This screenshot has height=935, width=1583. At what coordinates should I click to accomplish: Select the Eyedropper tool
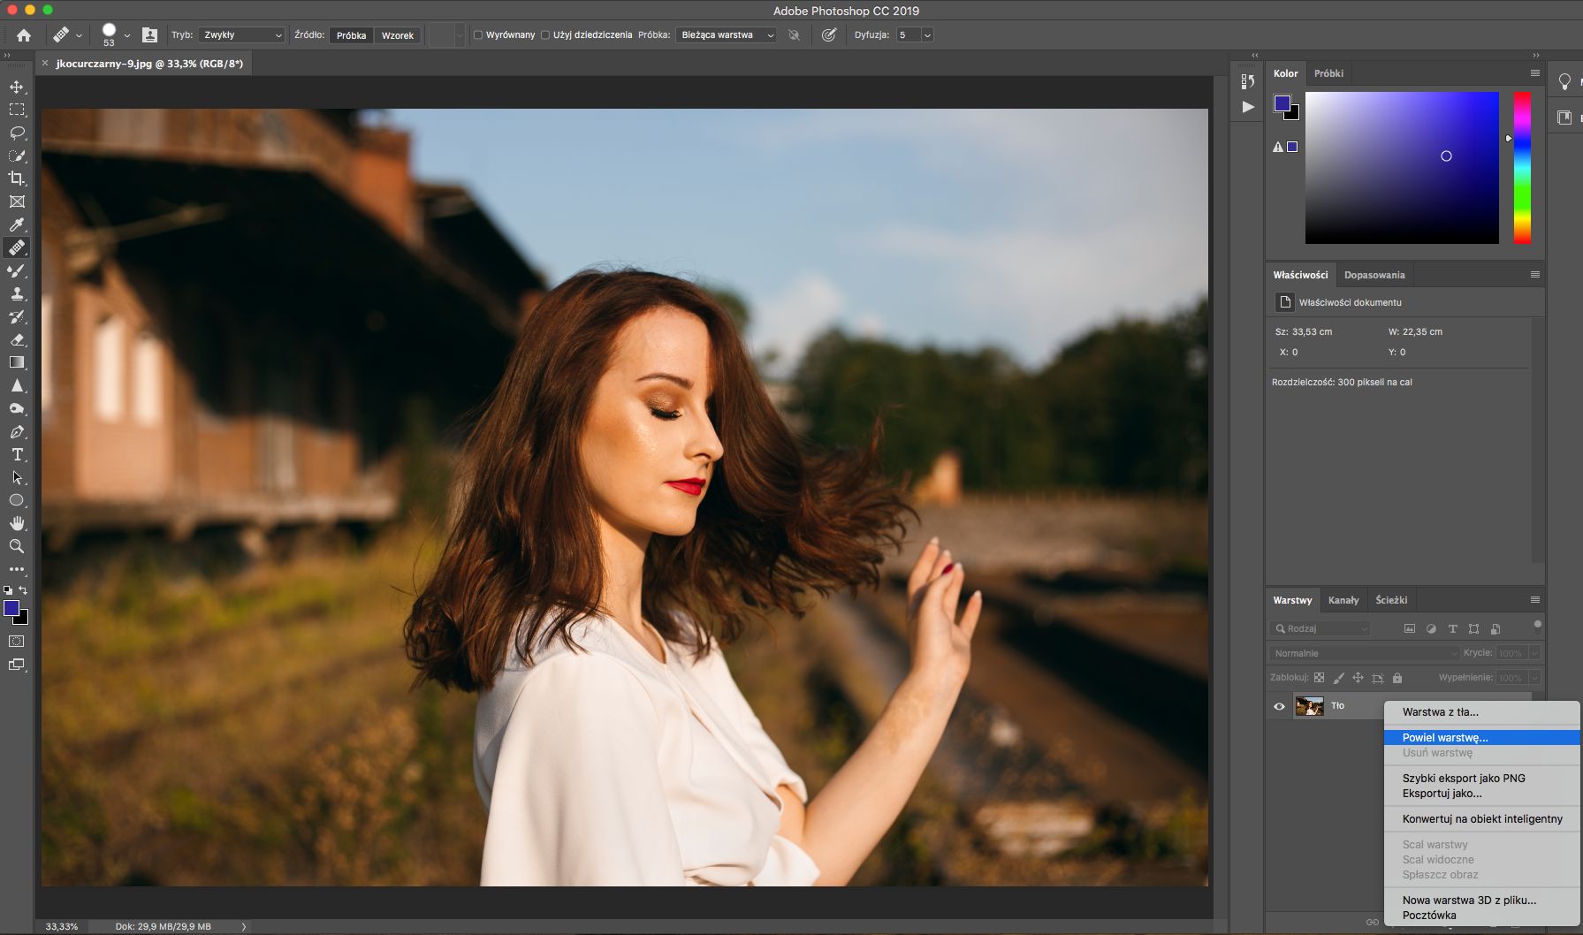(17, 224)
